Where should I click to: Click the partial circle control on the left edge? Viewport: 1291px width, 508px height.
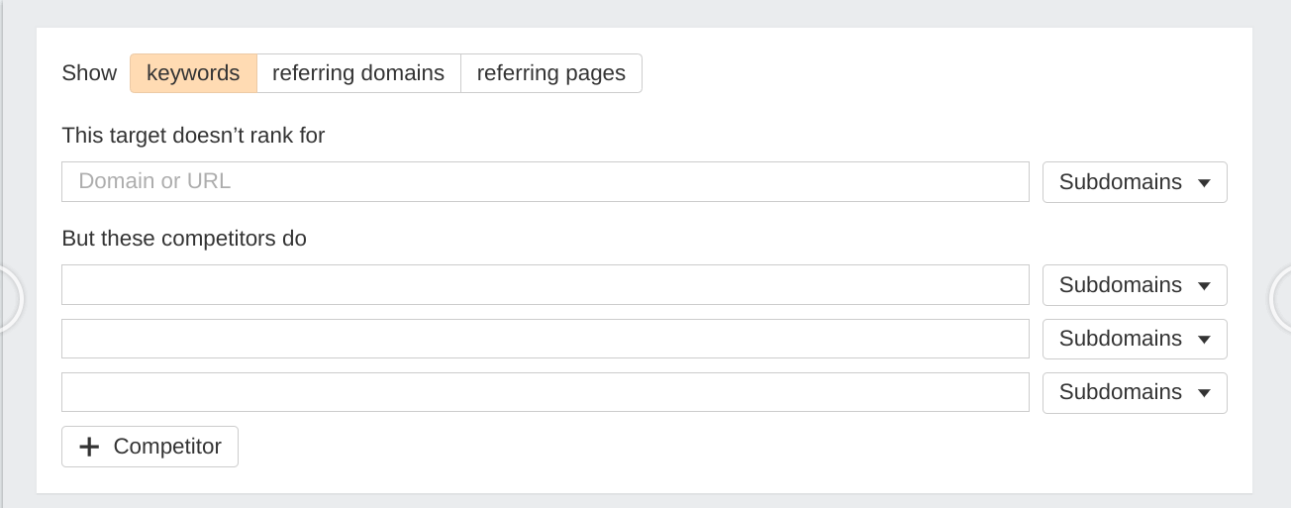point(10,298)
